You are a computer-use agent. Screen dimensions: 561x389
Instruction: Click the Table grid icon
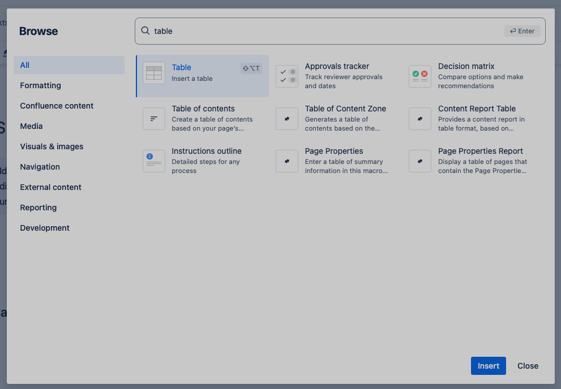point(154,73)
